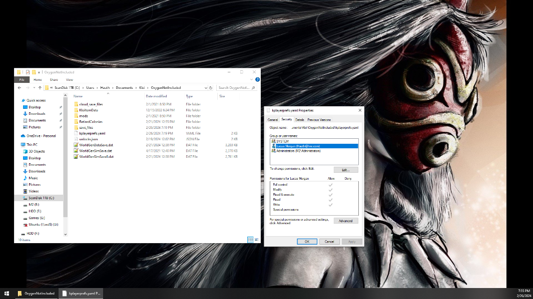Expand the ribbon using the chevron
This screenshot has width=533, height=299.
(x=252, y=79)
